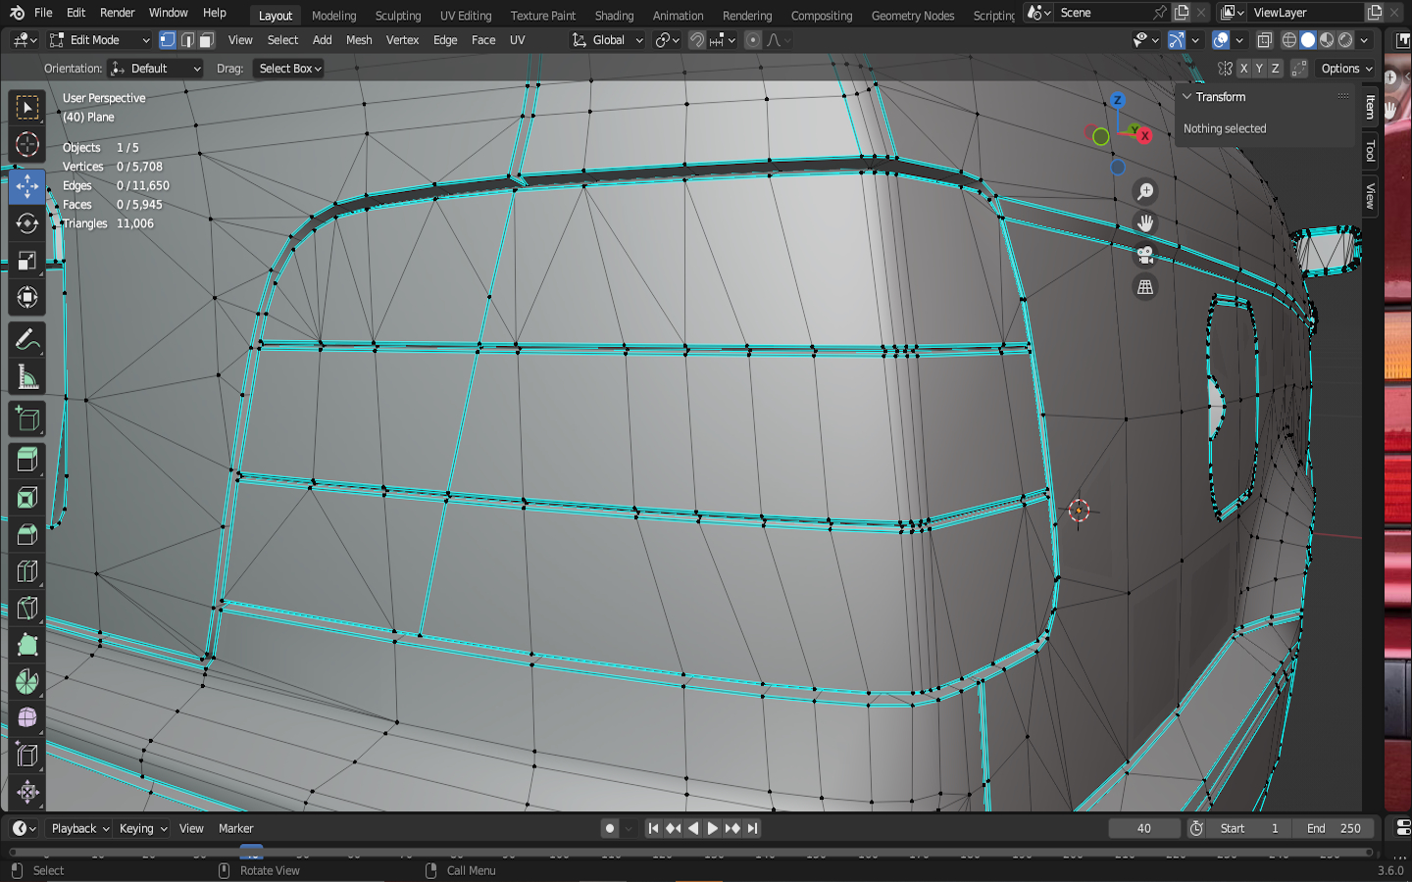
Task: Select the Annotate pencil tool
Action: click(x=27, y=340)
